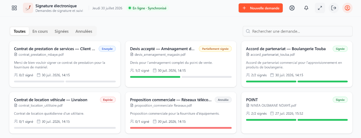
Task: Click the signers icon next to 0/2 signé
Action: tap(16, 75)
